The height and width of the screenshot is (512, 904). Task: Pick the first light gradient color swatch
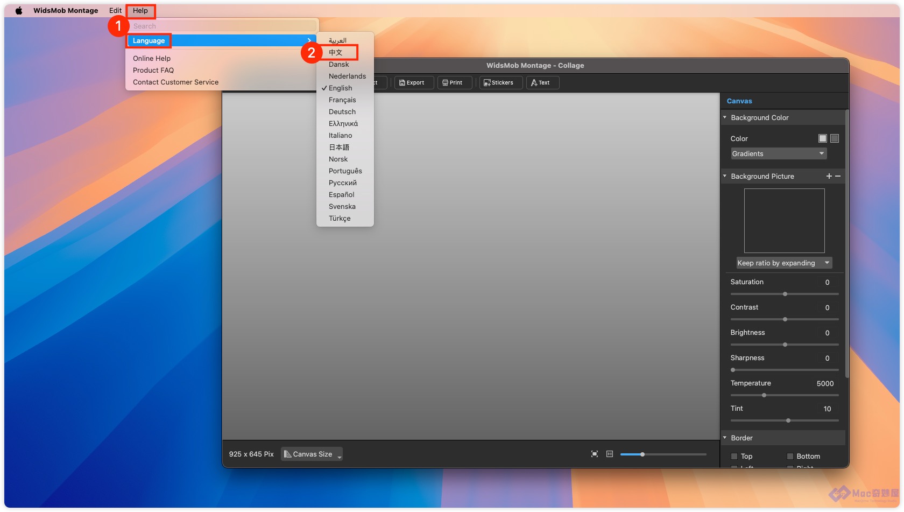tap(822, 138)
